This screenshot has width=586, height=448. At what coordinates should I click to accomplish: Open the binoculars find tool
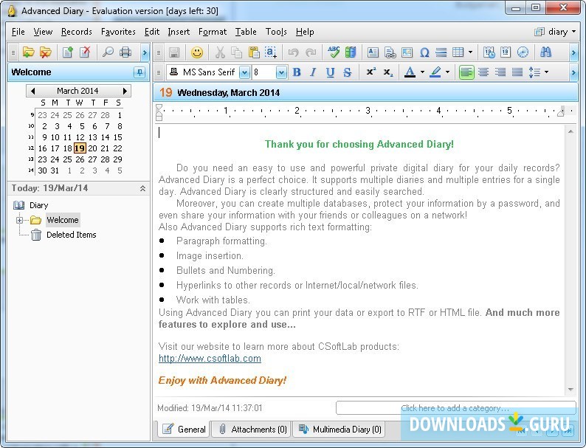click(545, 52)
